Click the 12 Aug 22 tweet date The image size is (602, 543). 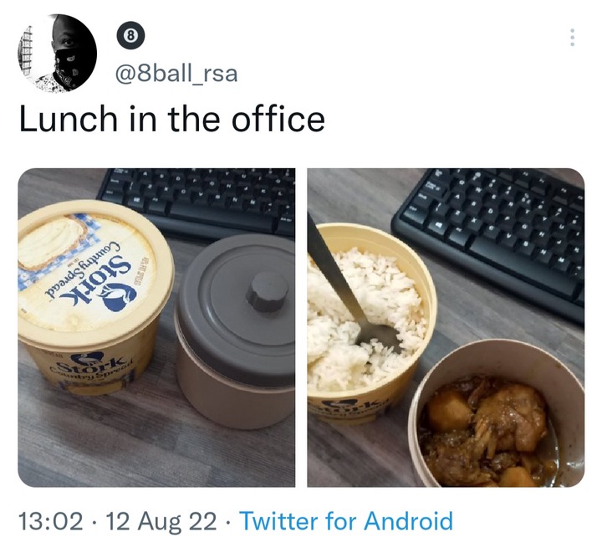(x=161, y=521)
